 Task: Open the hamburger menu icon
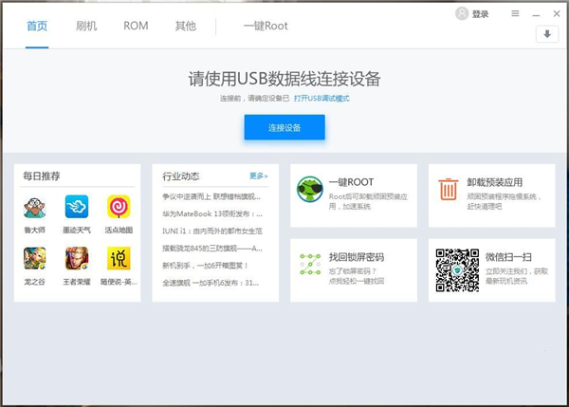[x=515, y=13]
